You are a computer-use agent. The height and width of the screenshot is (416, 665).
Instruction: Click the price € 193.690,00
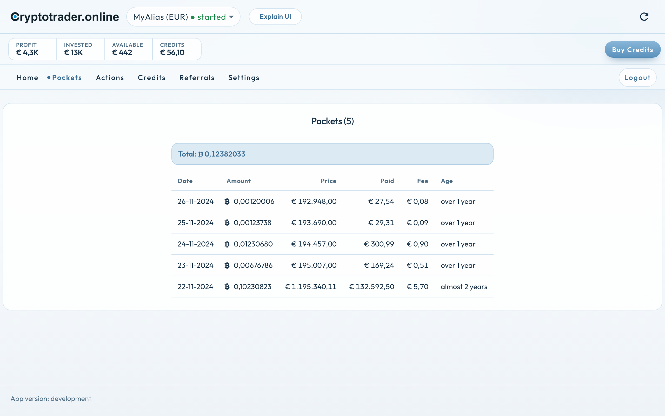pos(314,223)
